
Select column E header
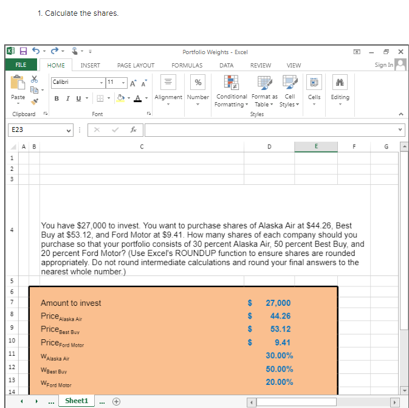[x=316, y=147]
